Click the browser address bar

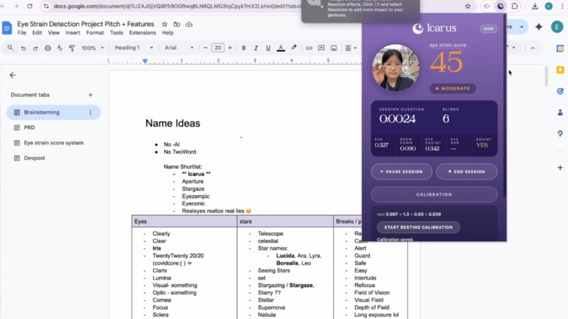178,6
